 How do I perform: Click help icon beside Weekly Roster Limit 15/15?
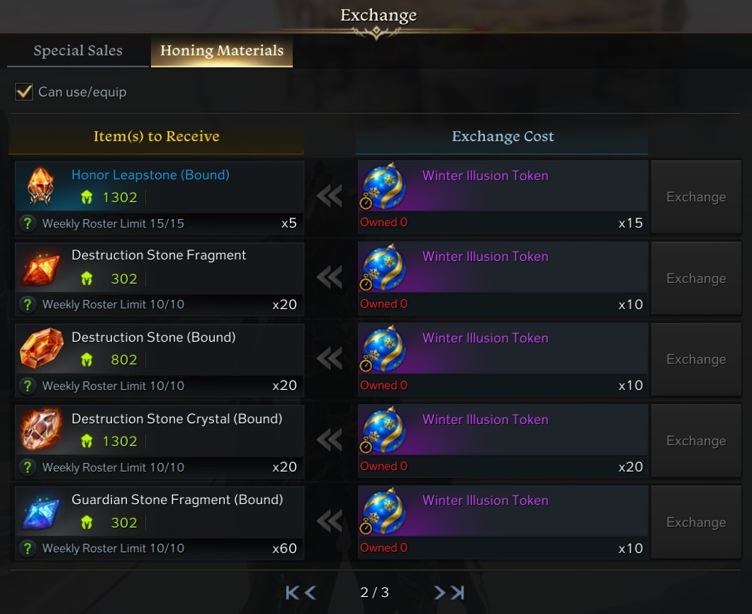[28, 223]
